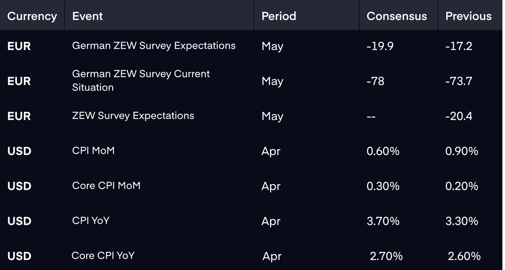Open the Core CPI MoM event
Image resolution: width=505 pixels, height=270 pixels.
click(106, 185)
